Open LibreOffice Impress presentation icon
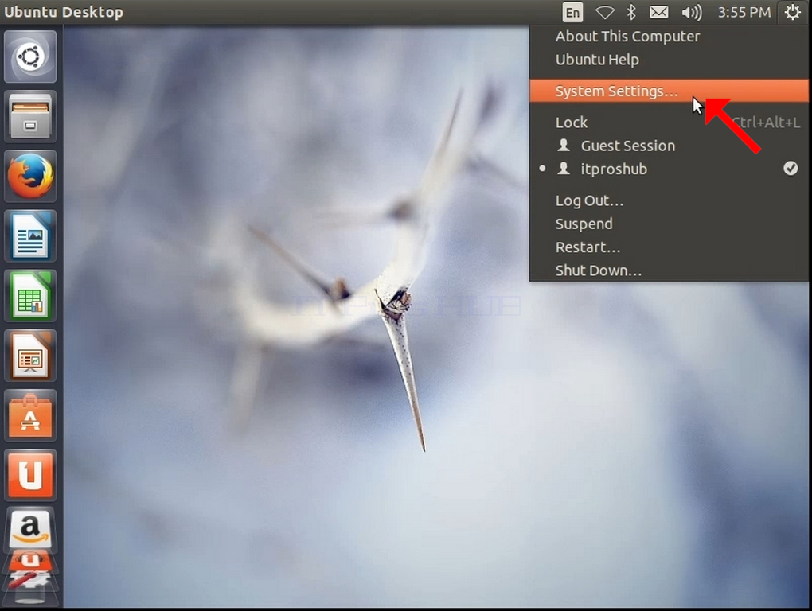 pyautogui.click(x=30, y=356)
